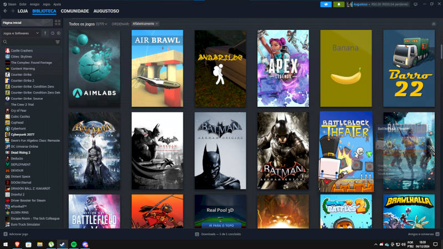The height and width of the screenshot is (249, 443).
Task: Switch to grid collections view icon
Action: pyautogui.click(x=58, y=23)
